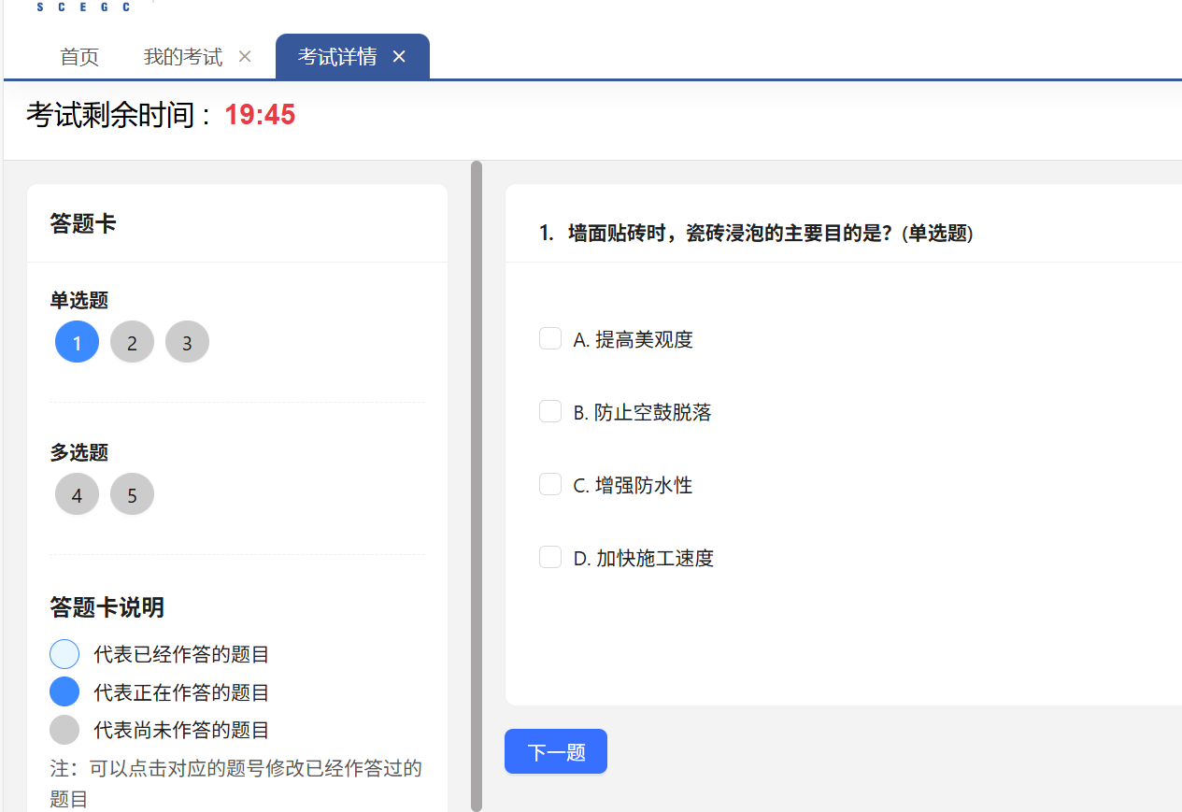
Task: Go to multiple-choice question 5
Action: (x=132, y=495)
